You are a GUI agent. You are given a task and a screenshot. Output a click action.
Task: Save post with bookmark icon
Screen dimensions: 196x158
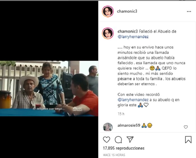coord(188,140)
